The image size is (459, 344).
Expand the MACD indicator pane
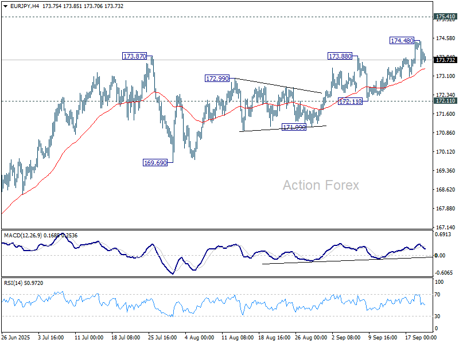point(215,252)
